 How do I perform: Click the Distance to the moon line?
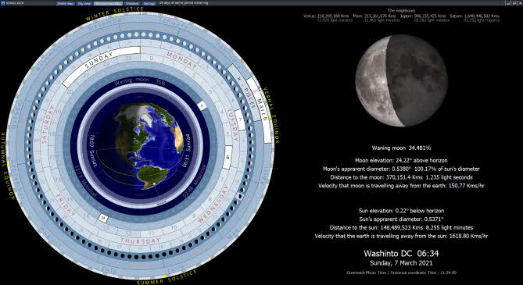(x=401, y=177)
